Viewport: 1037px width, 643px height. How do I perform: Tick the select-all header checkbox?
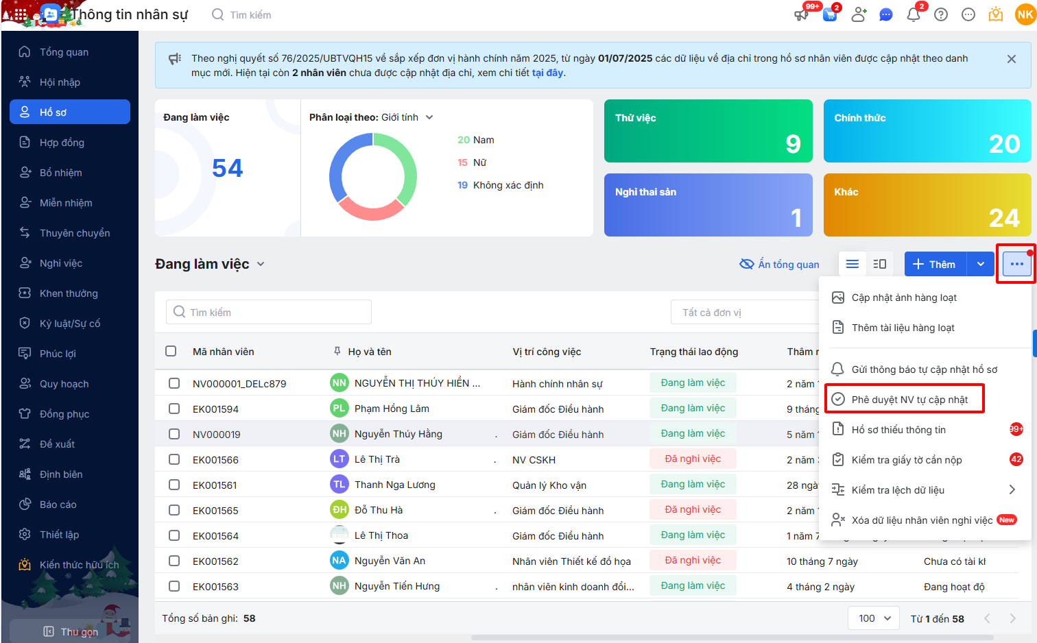171,351
